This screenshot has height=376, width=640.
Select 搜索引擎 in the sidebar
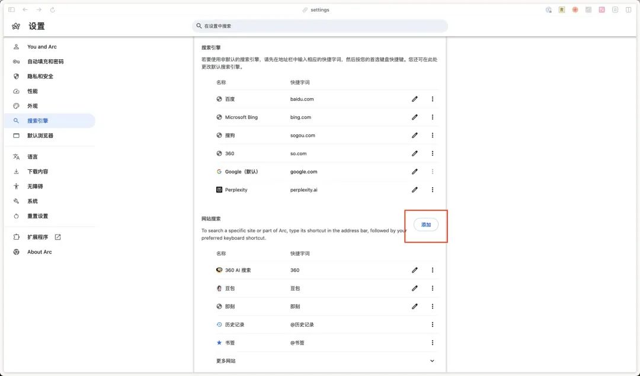pyautogui.click(x=49, y=121)
